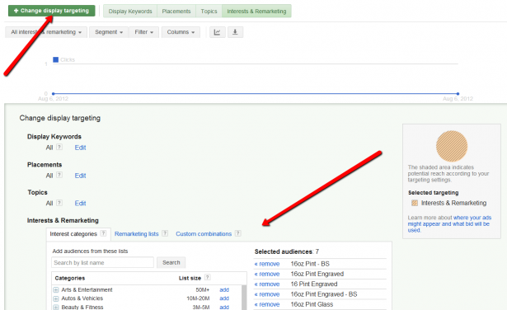Image resolution: width=507 pixels, height=310 pixels.
Task: Open the Custom combinations tab
Action: [x=204, y=233]
